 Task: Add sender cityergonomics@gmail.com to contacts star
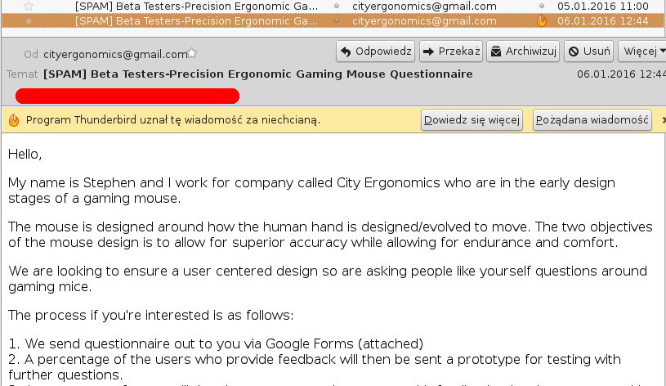click(x=192, y=53)
